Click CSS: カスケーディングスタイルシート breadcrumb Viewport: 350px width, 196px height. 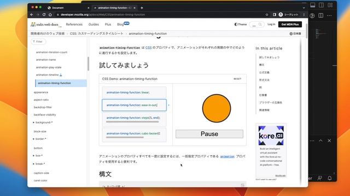point(96,34)
